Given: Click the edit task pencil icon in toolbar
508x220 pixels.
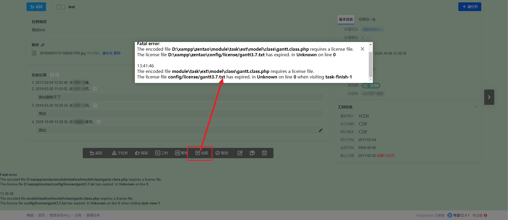Looking at the screenshot, I should pos(240,153).
